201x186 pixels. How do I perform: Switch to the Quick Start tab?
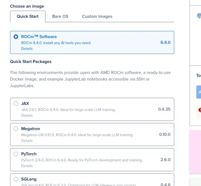click(x=28, y=16)
